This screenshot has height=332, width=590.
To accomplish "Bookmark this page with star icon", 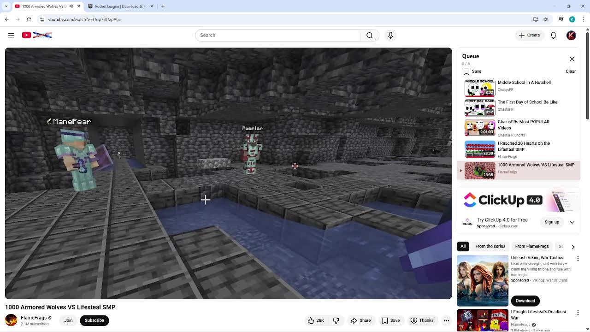I will pos(546,19).
